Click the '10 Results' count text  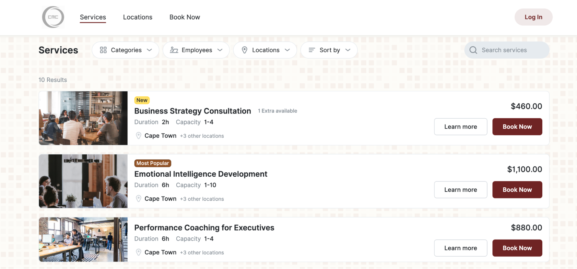tap(53, 80)
